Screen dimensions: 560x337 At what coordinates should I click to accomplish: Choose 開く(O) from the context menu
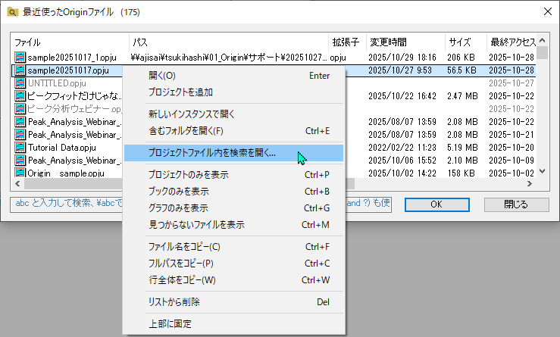[233, 76]
